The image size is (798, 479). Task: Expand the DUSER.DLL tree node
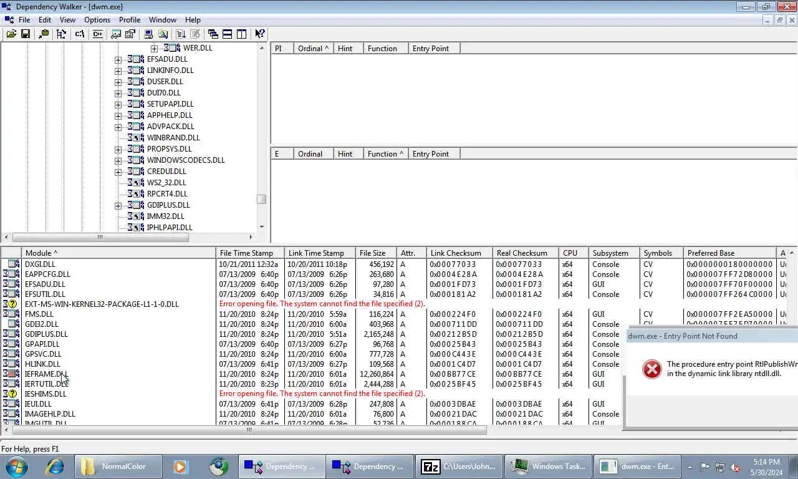118,82
